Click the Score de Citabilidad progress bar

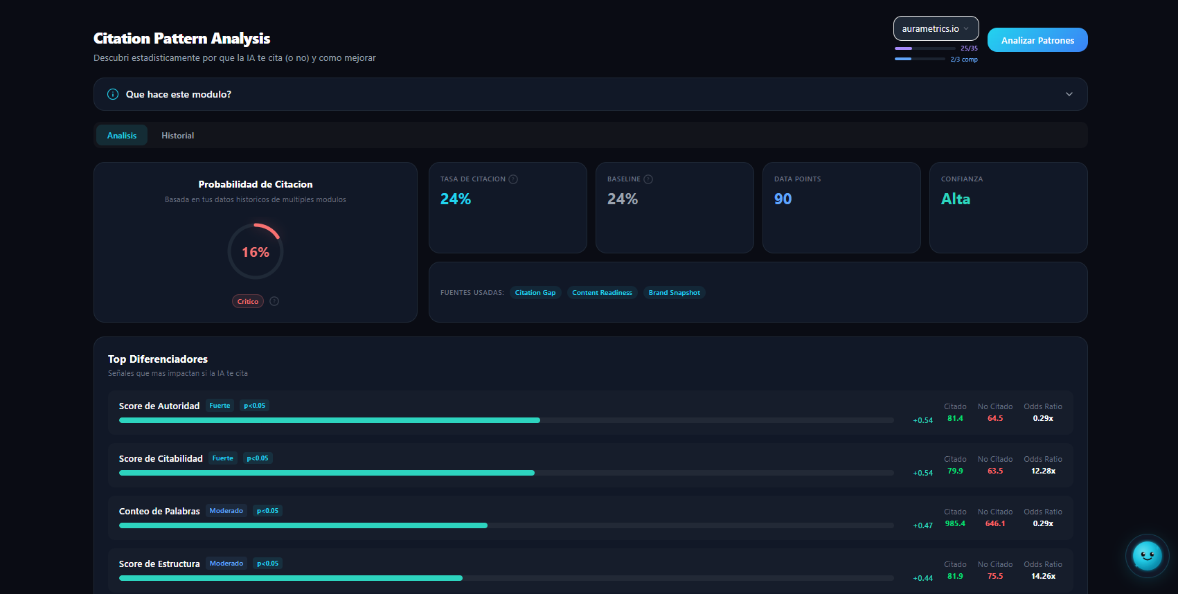506,473
